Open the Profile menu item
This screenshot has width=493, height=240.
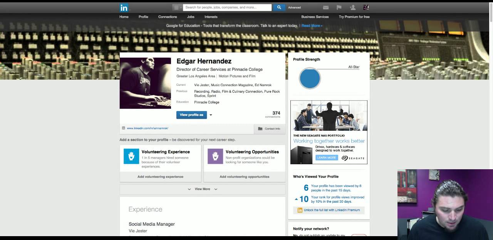point(143,17)
